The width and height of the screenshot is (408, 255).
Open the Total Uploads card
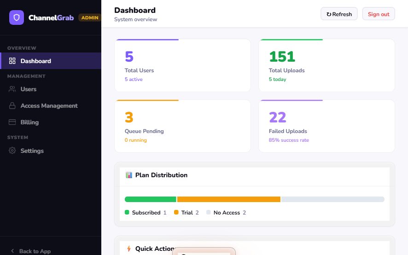pos(326,65)
